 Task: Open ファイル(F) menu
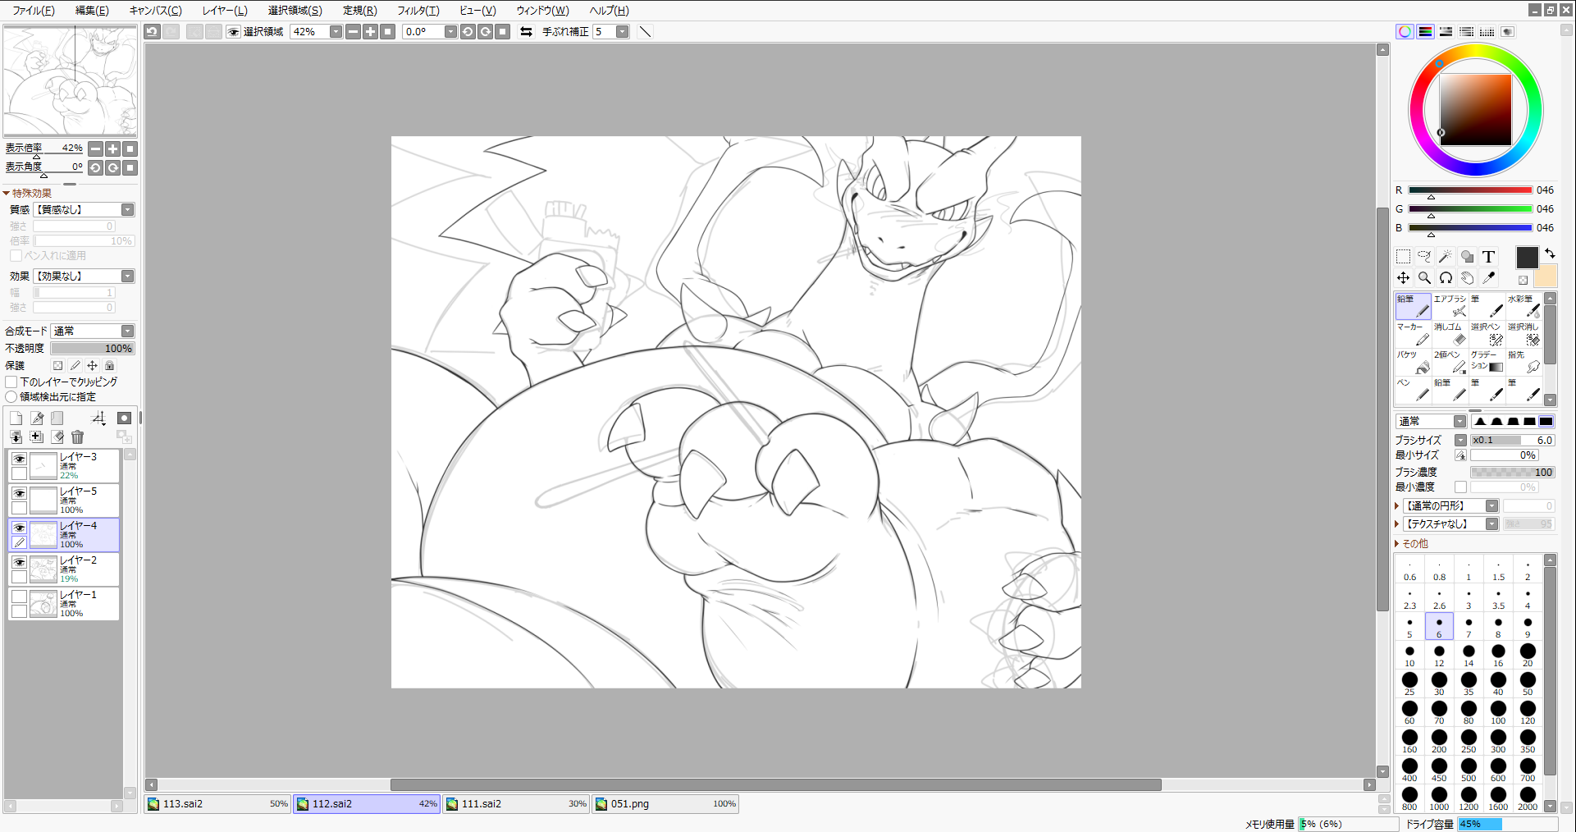pos(34,11)
